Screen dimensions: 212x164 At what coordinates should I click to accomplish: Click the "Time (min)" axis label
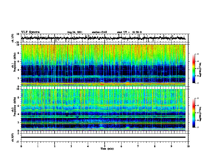[x=107, y=149]
